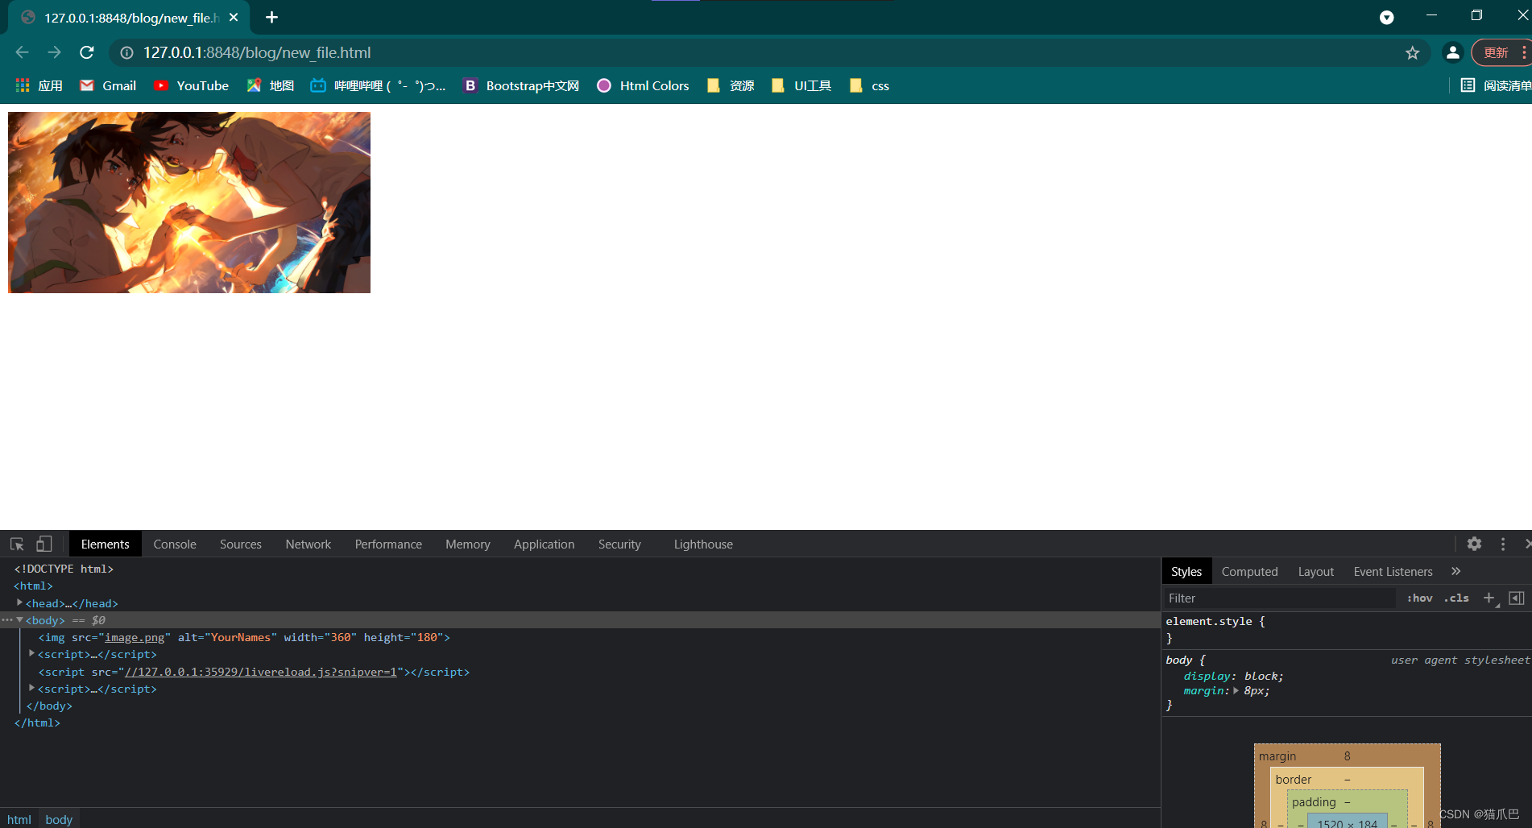Screen dimensions: 1532x828
Task: Toggle the computed styles sidebar icon
Action: 1516,598
